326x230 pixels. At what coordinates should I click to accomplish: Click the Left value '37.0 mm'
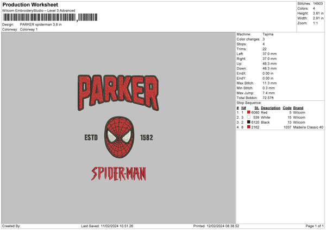(x=269, y=54)
